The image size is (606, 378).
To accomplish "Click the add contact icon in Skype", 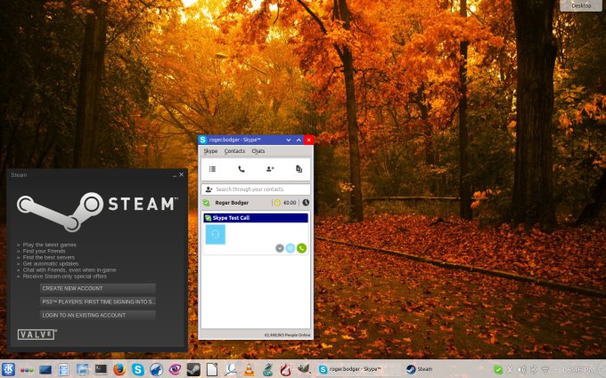I will (x=270, y=169).
